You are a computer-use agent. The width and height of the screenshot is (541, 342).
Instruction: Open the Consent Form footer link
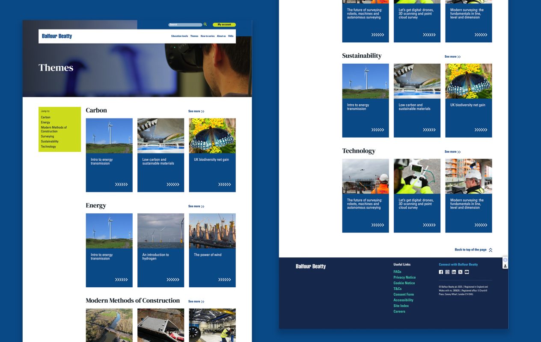point(404,295)
